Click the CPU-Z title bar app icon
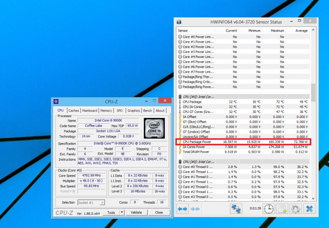Viewport: 329px width, 228px height. (56, 101)
